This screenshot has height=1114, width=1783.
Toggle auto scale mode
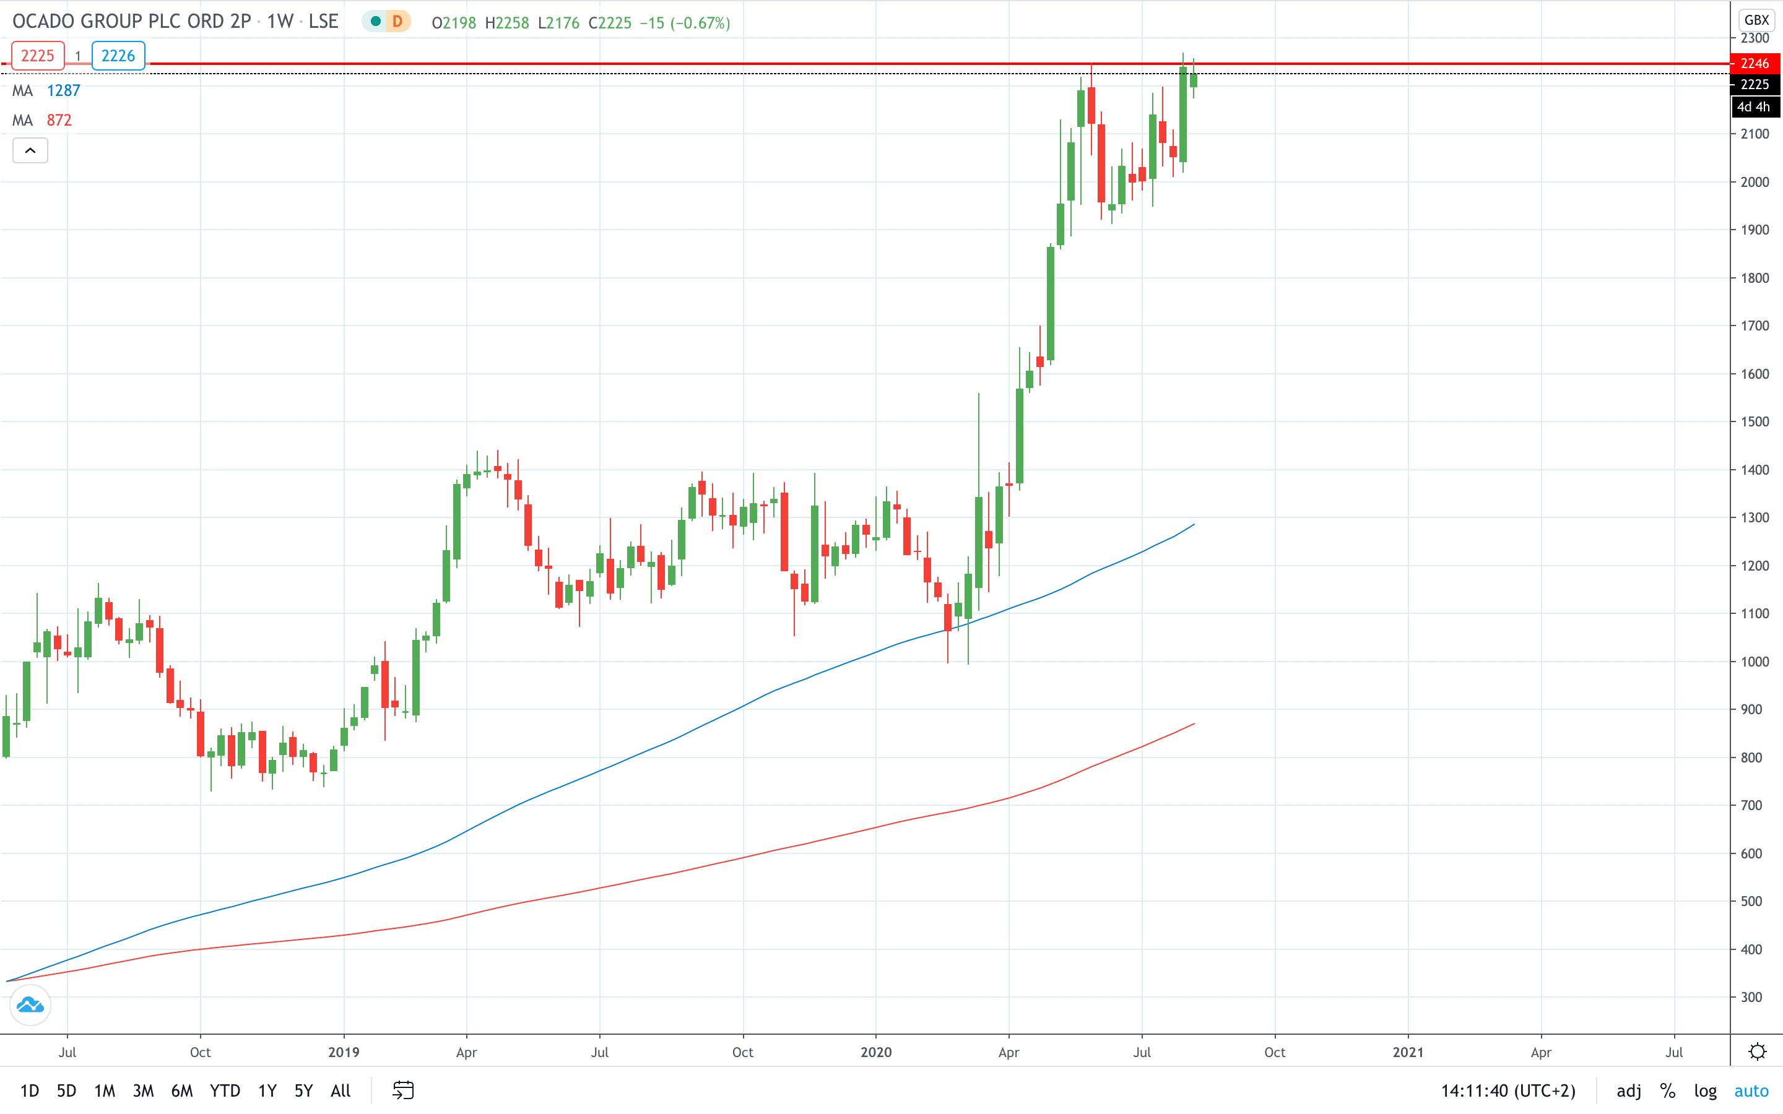pos(1751,1090)
